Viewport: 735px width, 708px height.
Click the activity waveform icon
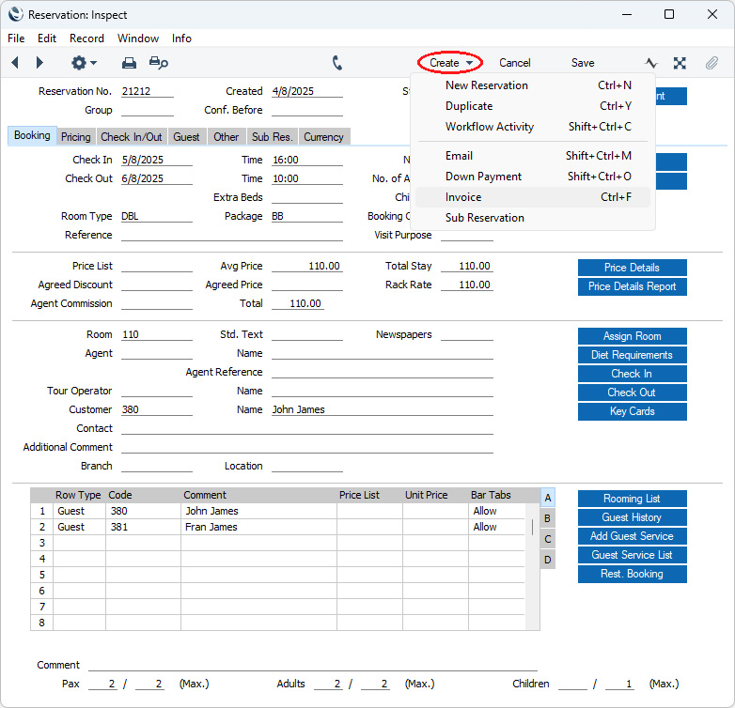point(651,63)
